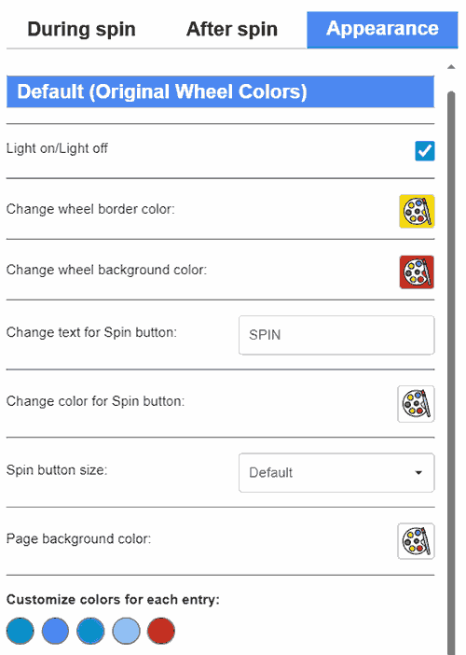Click the dropdown arrow beside Default size
Viewport: 466px width, 655px height.
418,472
